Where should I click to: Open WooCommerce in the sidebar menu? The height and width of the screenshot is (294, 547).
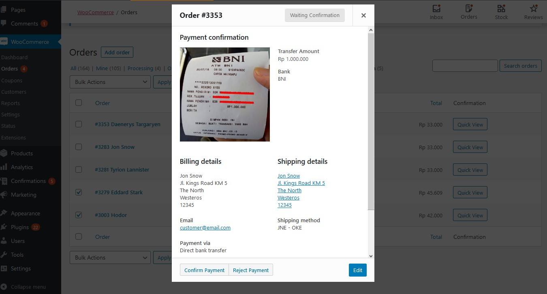click(30, 42)
